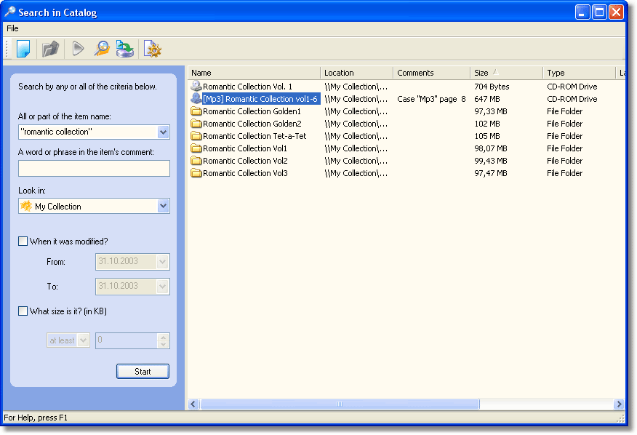This screenshot has height=435, width=637.
Task: Sort results by Comments column header
Action: [x=431, y=73]
